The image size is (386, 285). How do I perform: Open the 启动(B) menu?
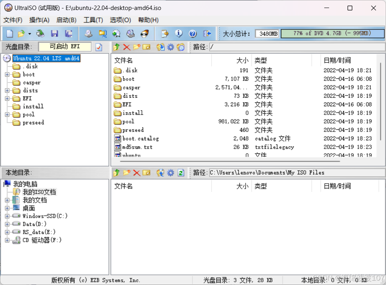(x=66, y=20)
